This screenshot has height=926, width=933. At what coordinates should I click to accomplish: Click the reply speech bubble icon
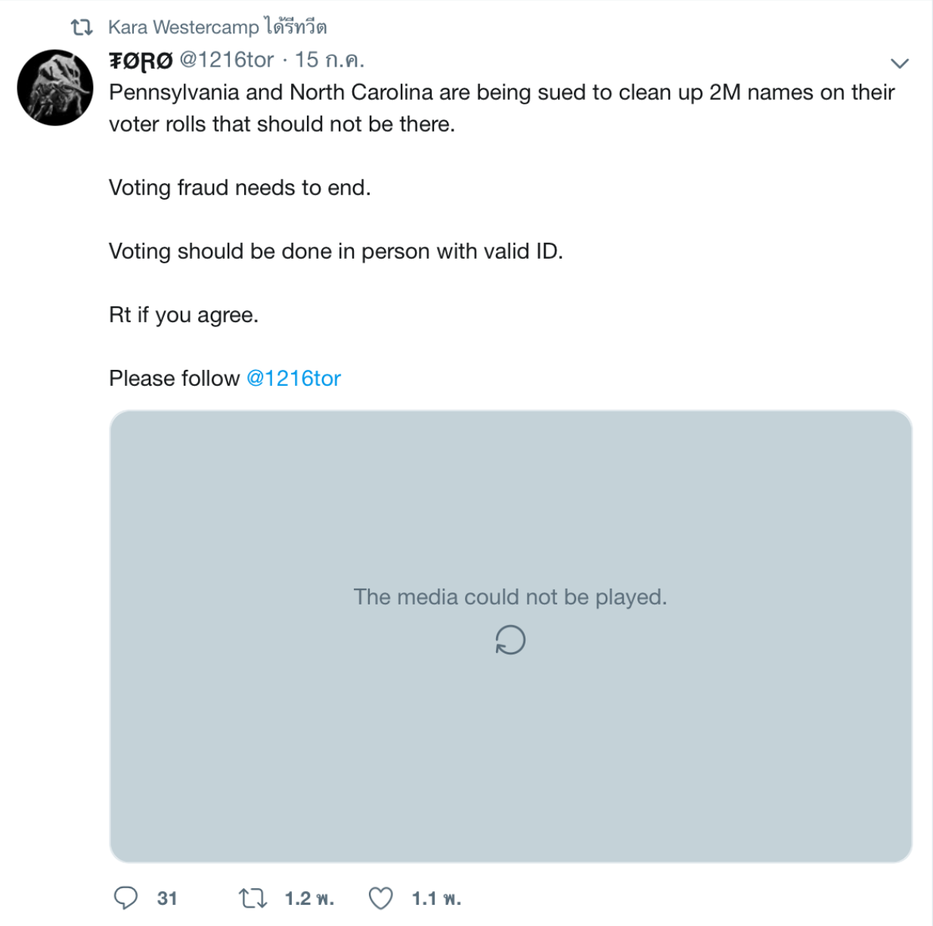[x=126, y=897]
